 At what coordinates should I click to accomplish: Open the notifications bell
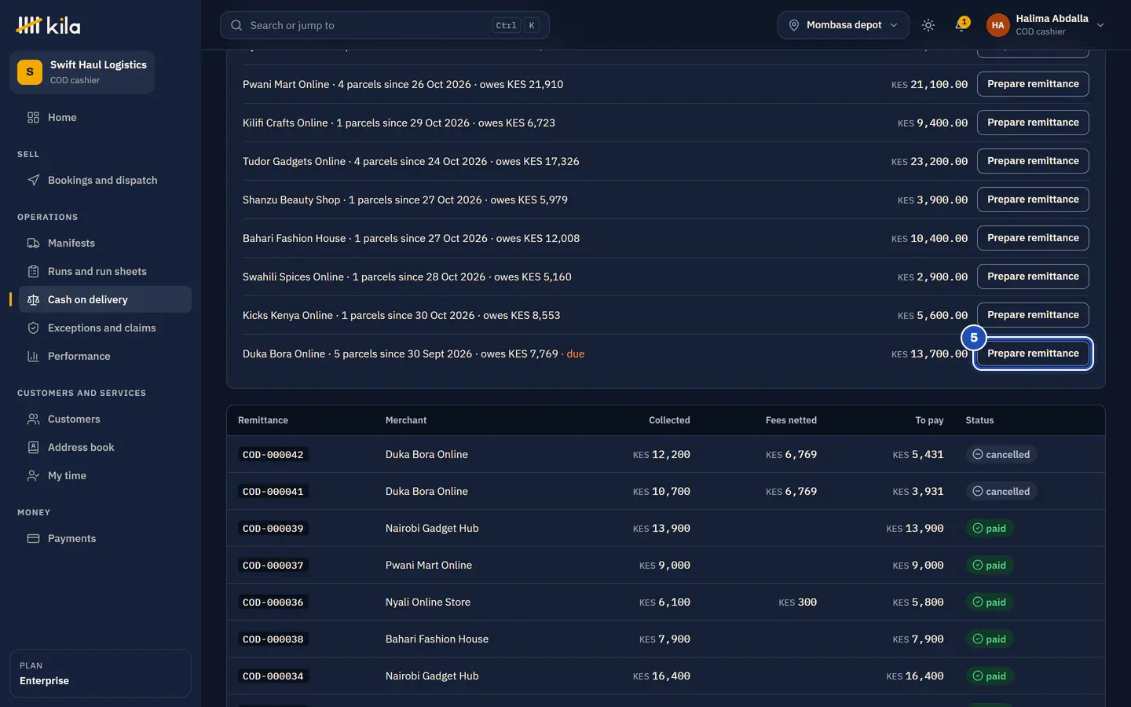[x=961, y=25]
